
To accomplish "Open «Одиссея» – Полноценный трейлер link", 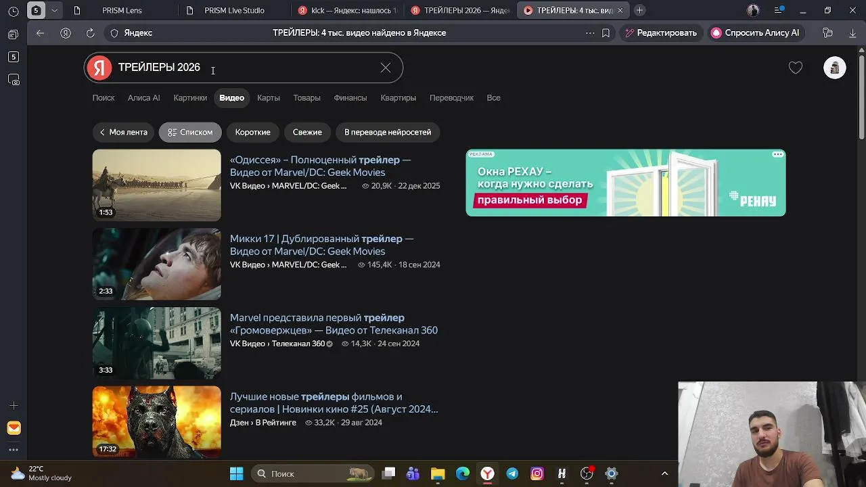I will [x=321, y=166].
